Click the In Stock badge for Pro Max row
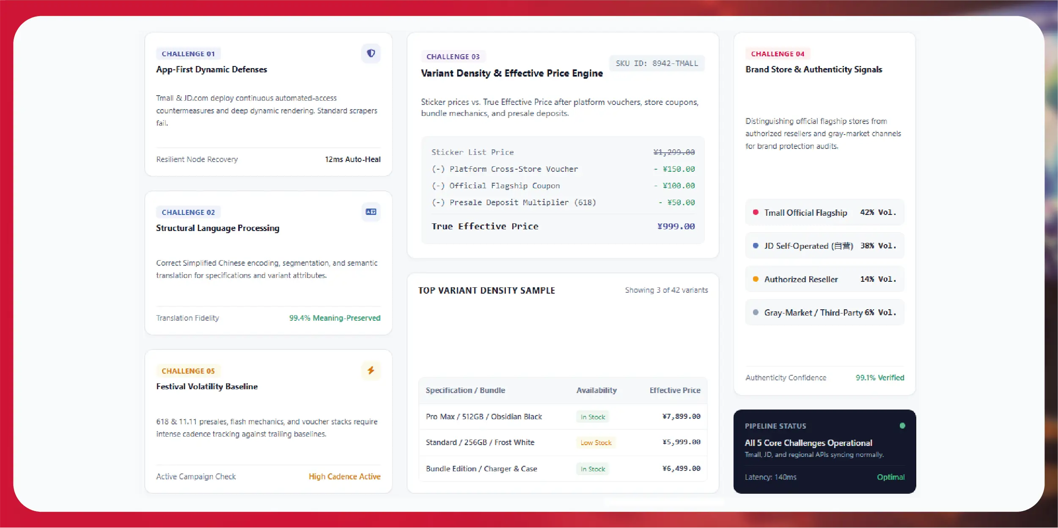1058x528 pixels. pos(593,417)
